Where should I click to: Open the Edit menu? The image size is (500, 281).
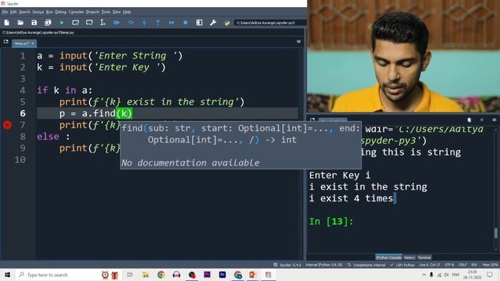click(13, 12)
